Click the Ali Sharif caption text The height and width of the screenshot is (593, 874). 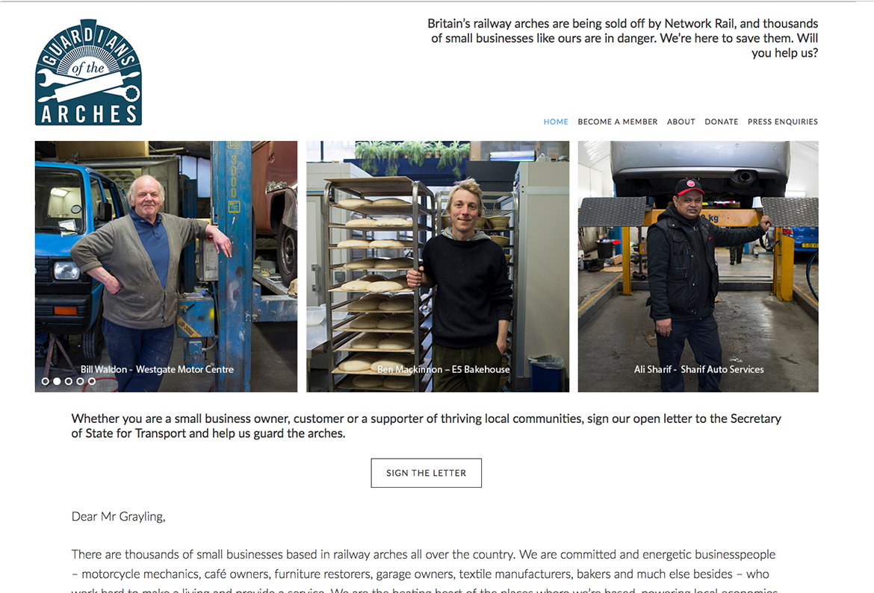[x=699, y=369]
